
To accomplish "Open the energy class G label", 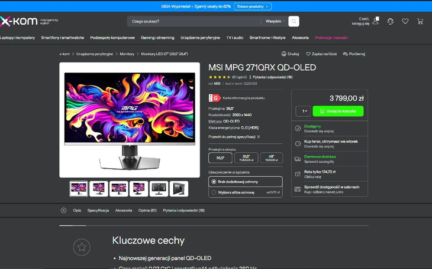I will 215,98.
